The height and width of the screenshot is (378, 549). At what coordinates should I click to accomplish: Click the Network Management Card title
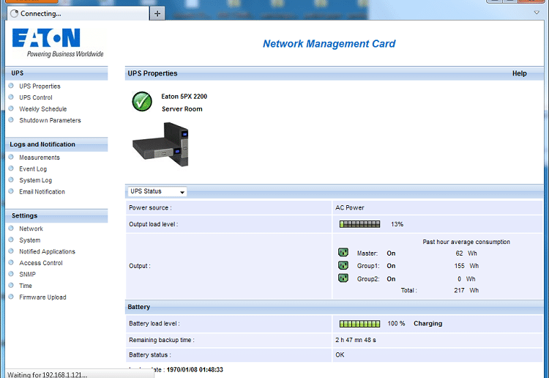(329, 44)
